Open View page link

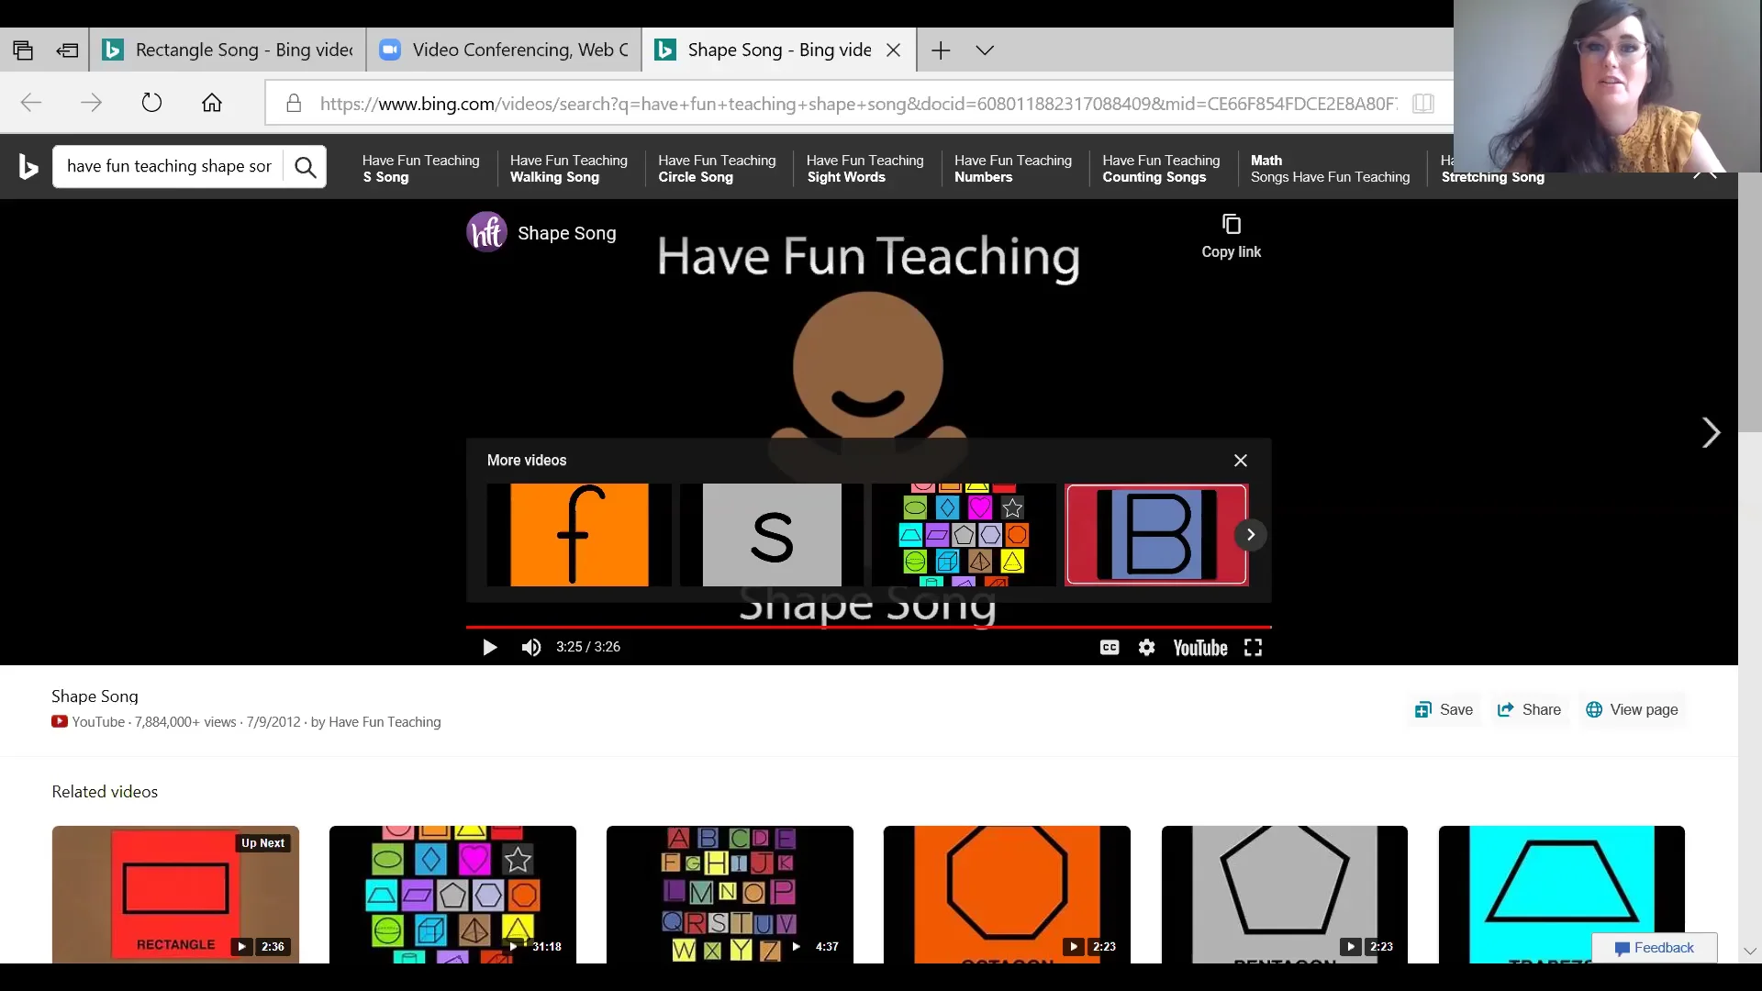click(x=1633, y=710)
